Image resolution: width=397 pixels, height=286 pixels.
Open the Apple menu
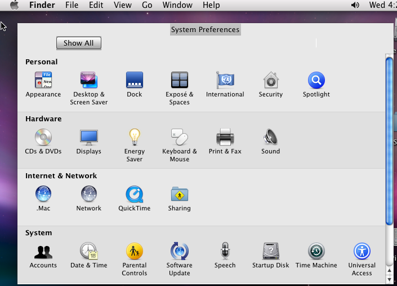pyautogui.click(x=15, y=5)
